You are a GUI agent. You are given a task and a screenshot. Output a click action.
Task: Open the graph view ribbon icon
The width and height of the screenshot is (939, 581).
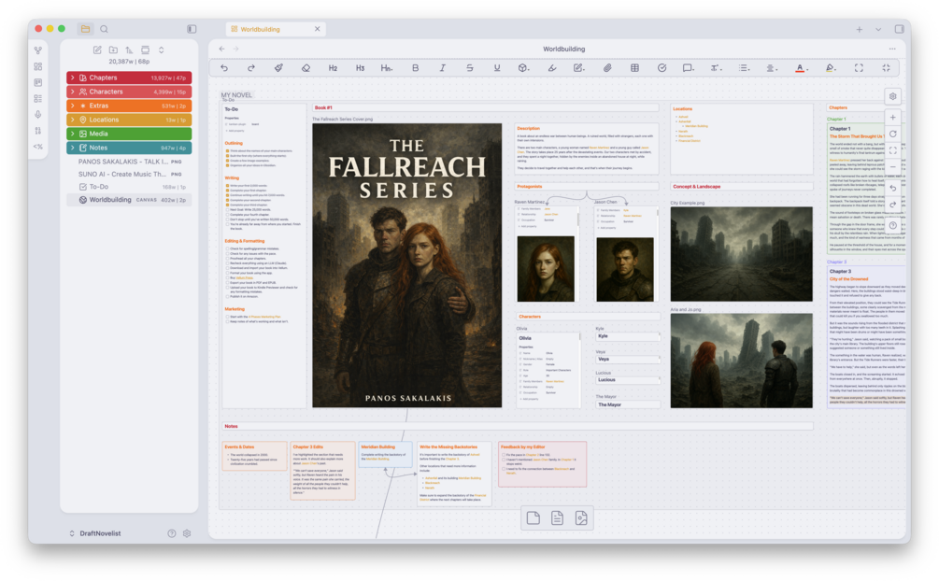(x=38, y=50)
